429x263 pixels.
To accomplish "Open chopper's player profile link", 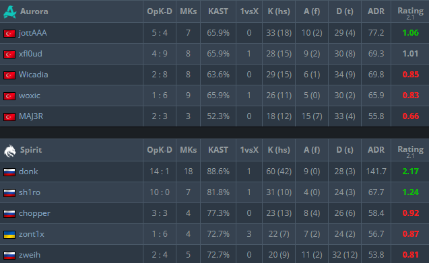I will [34, 213].
